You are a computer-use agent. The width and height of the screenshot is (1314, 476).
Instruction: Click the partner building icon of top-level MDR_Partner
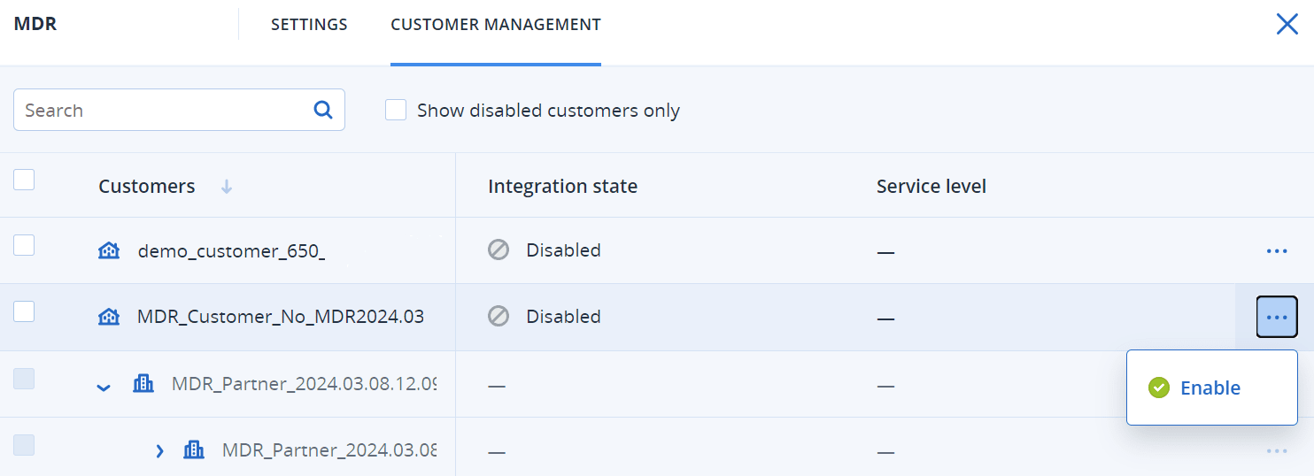[x=143, y=384]
